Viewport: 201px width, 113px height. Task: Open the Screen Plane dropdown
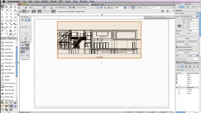pyautogui.click(x=85, y=8)
